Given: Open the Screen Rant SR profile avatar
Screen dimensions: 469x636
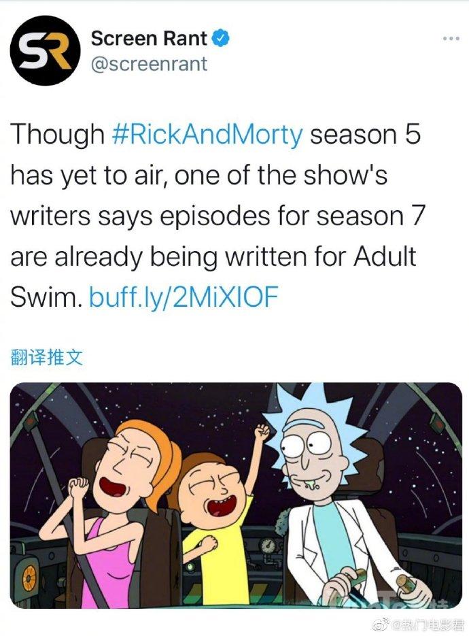Looking at the screenshot, I should click(x=45, y=50).
